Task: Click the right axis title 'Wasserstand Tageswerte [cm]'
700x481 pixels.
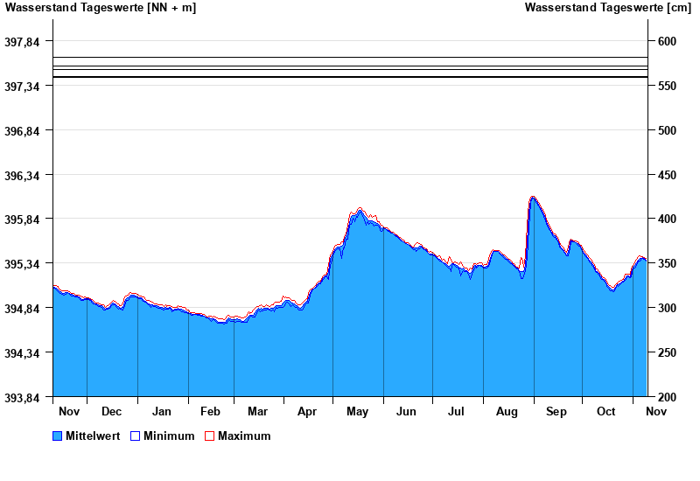Action: click(607, 8)
